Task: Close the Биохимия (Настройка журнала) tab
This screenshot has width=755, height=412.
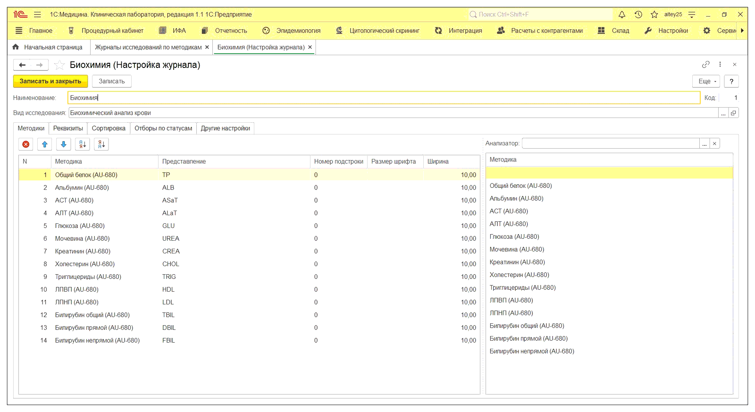Action: pyautogui.click(x=310, y=47)
